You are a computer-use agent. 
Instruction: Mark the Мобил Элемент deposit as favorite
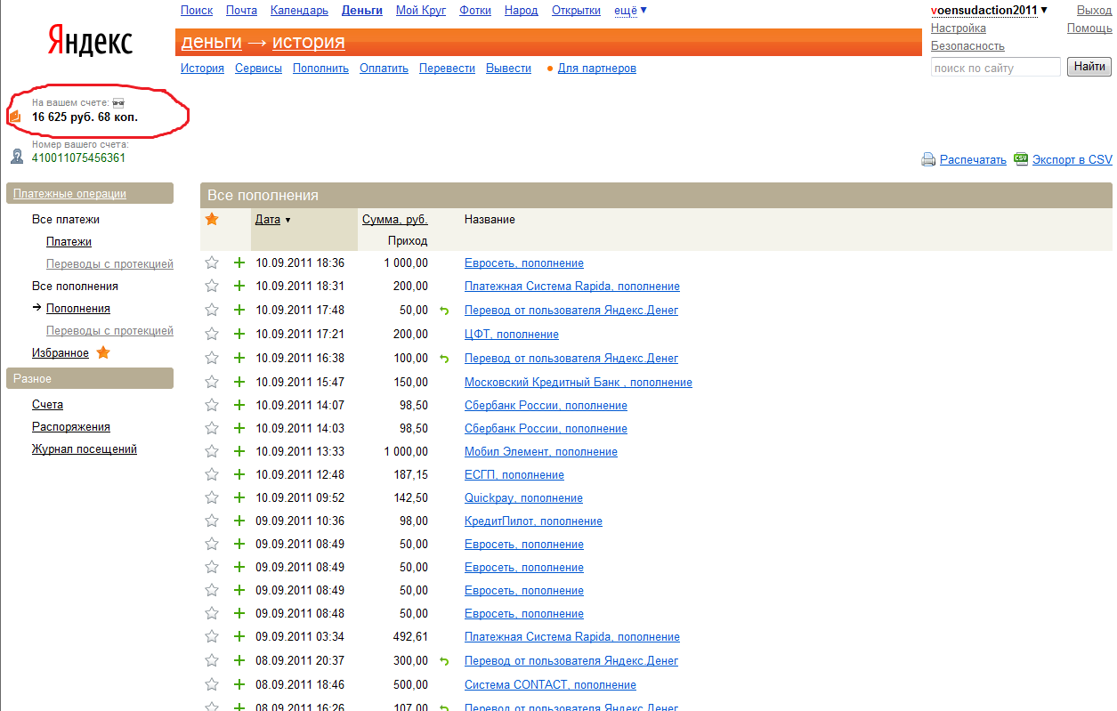[212, 451]
